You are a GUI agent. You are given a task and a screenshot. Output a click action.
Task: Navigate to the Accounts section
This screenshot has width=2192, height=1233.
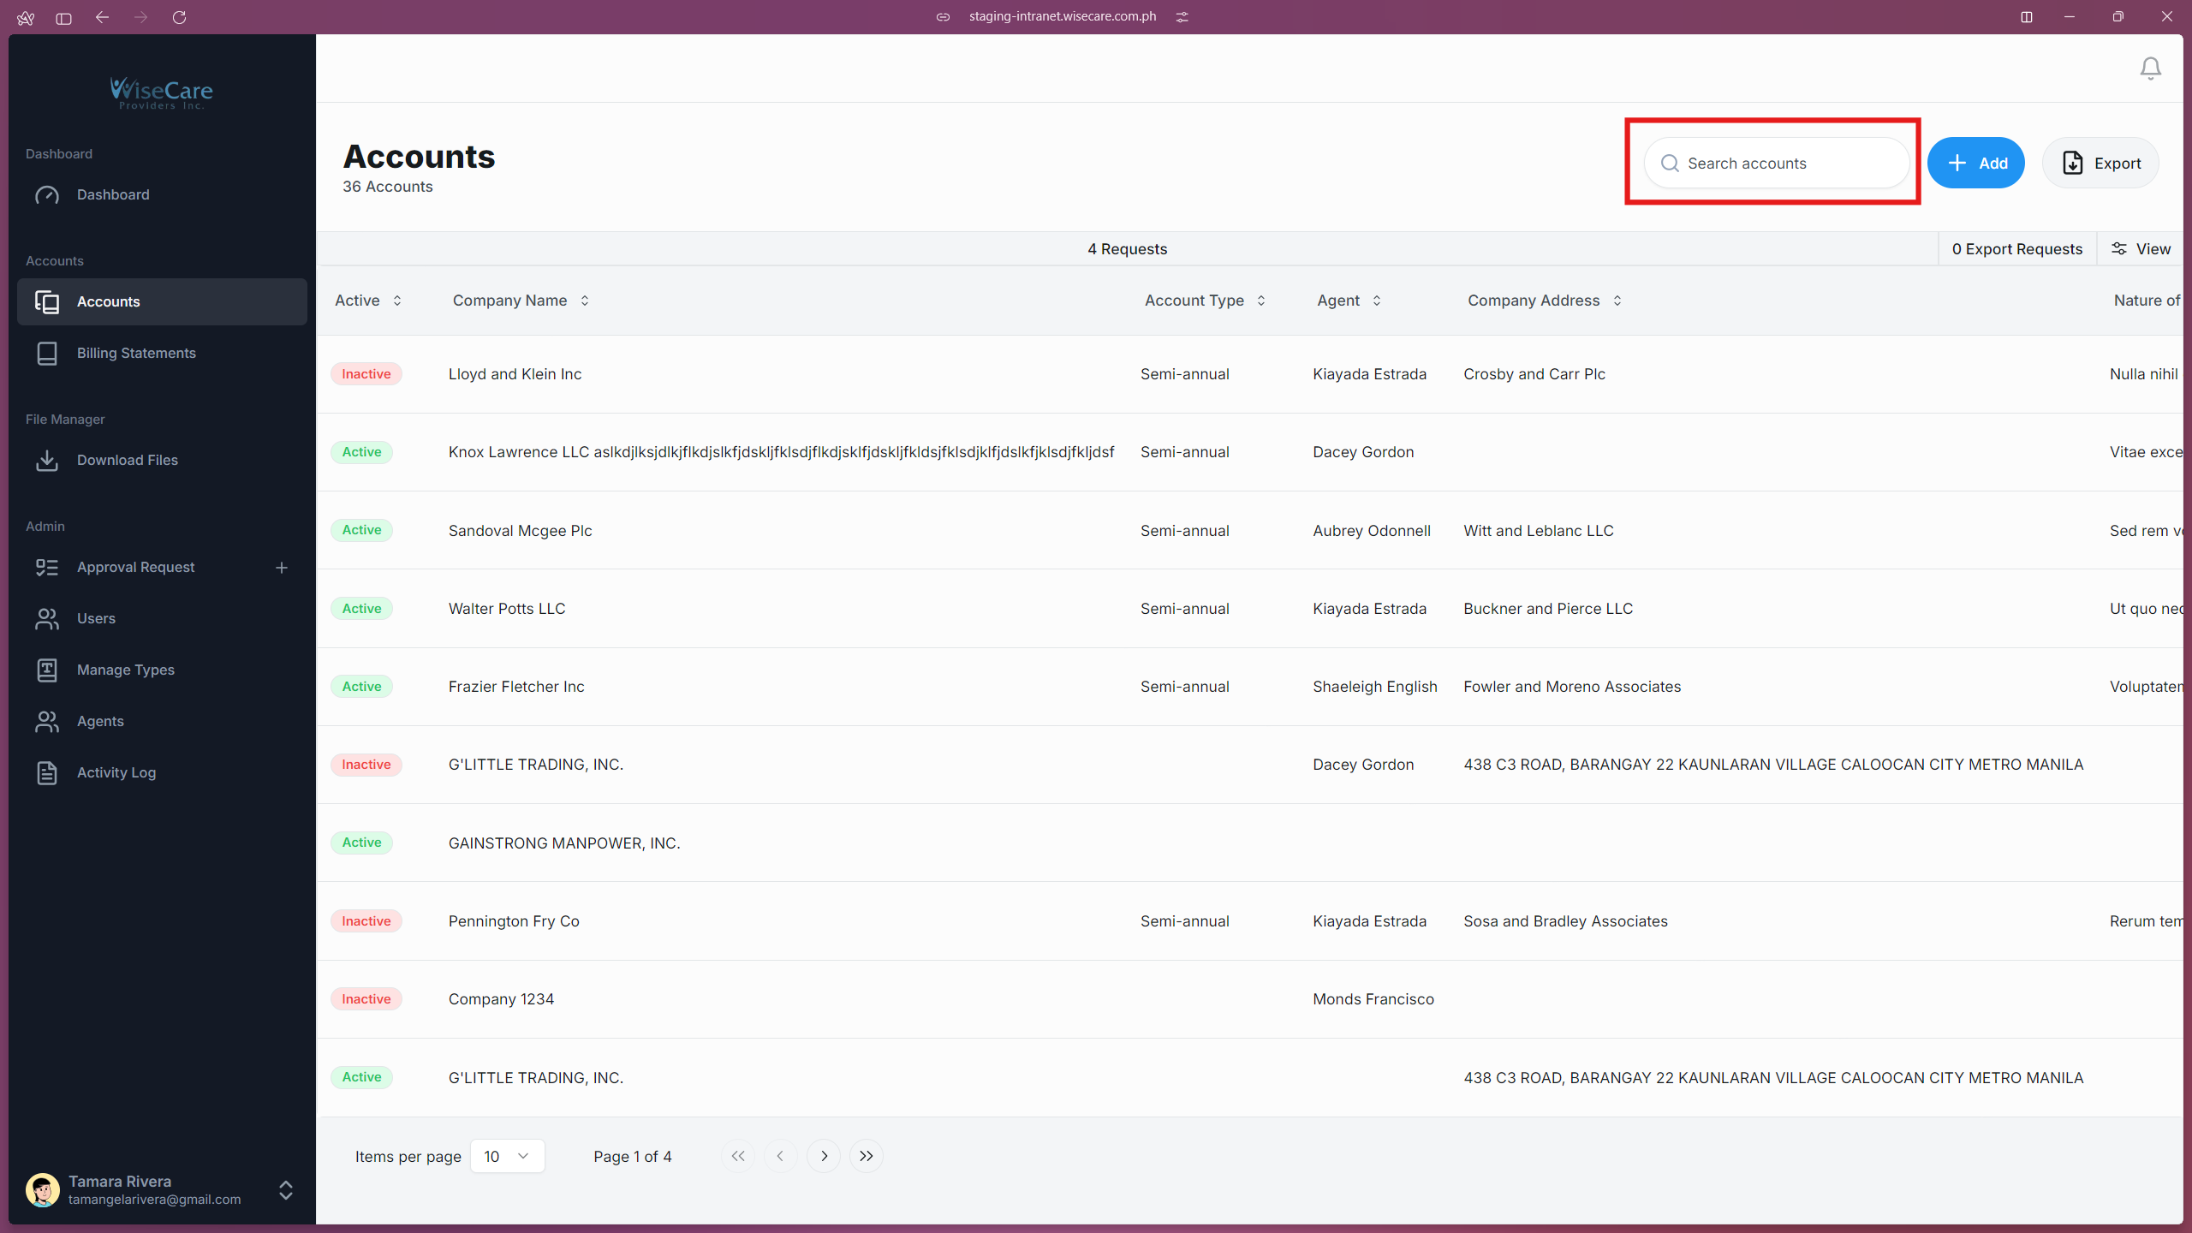[109, 301]
